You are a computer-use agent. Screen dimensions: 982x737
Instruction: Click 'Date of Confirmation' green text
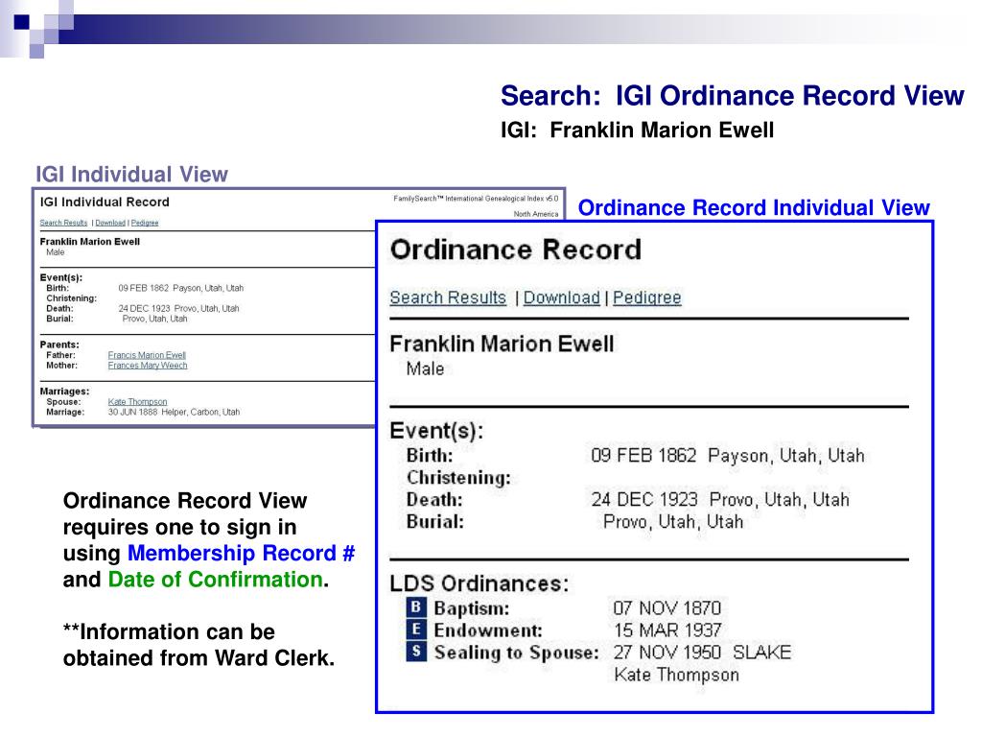216,579
